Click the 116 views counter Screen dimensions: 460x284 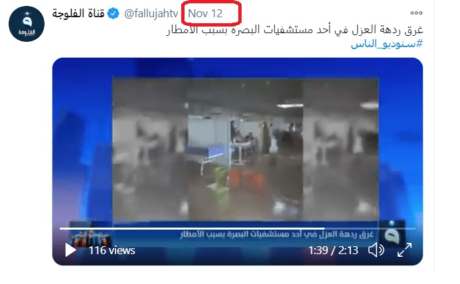[112, 251]
